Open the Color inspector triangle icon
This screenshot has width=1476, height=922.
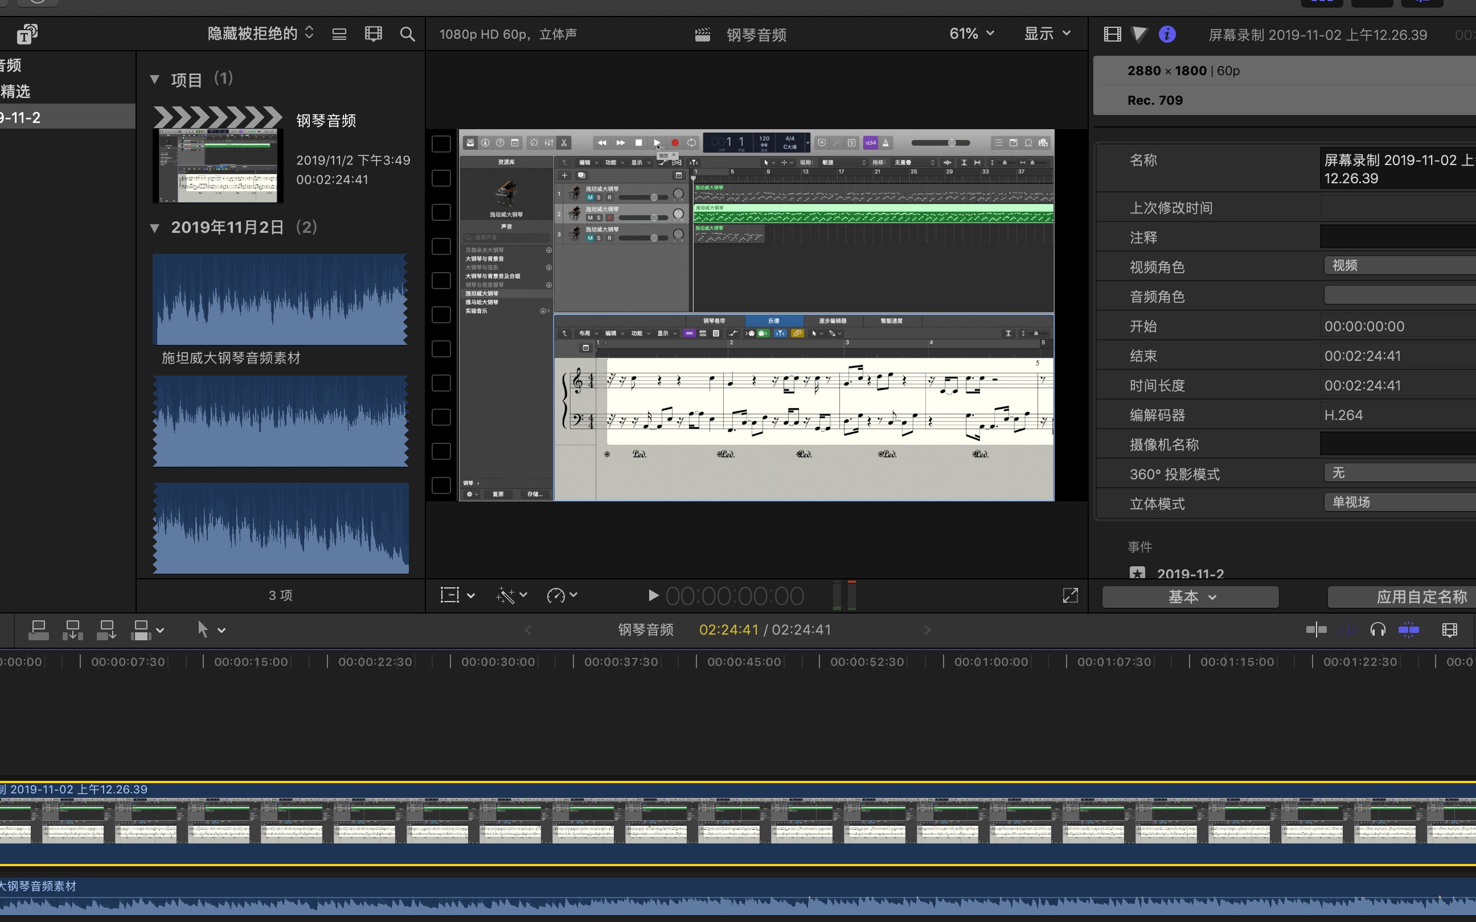coord(1139,34)
